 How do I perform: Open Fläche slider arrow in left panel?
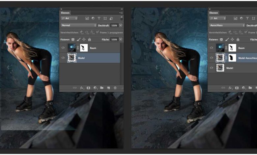click(121, 39)
